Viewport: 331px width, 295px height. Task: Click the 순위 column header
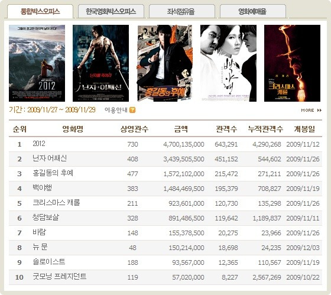tap(20, 129)
